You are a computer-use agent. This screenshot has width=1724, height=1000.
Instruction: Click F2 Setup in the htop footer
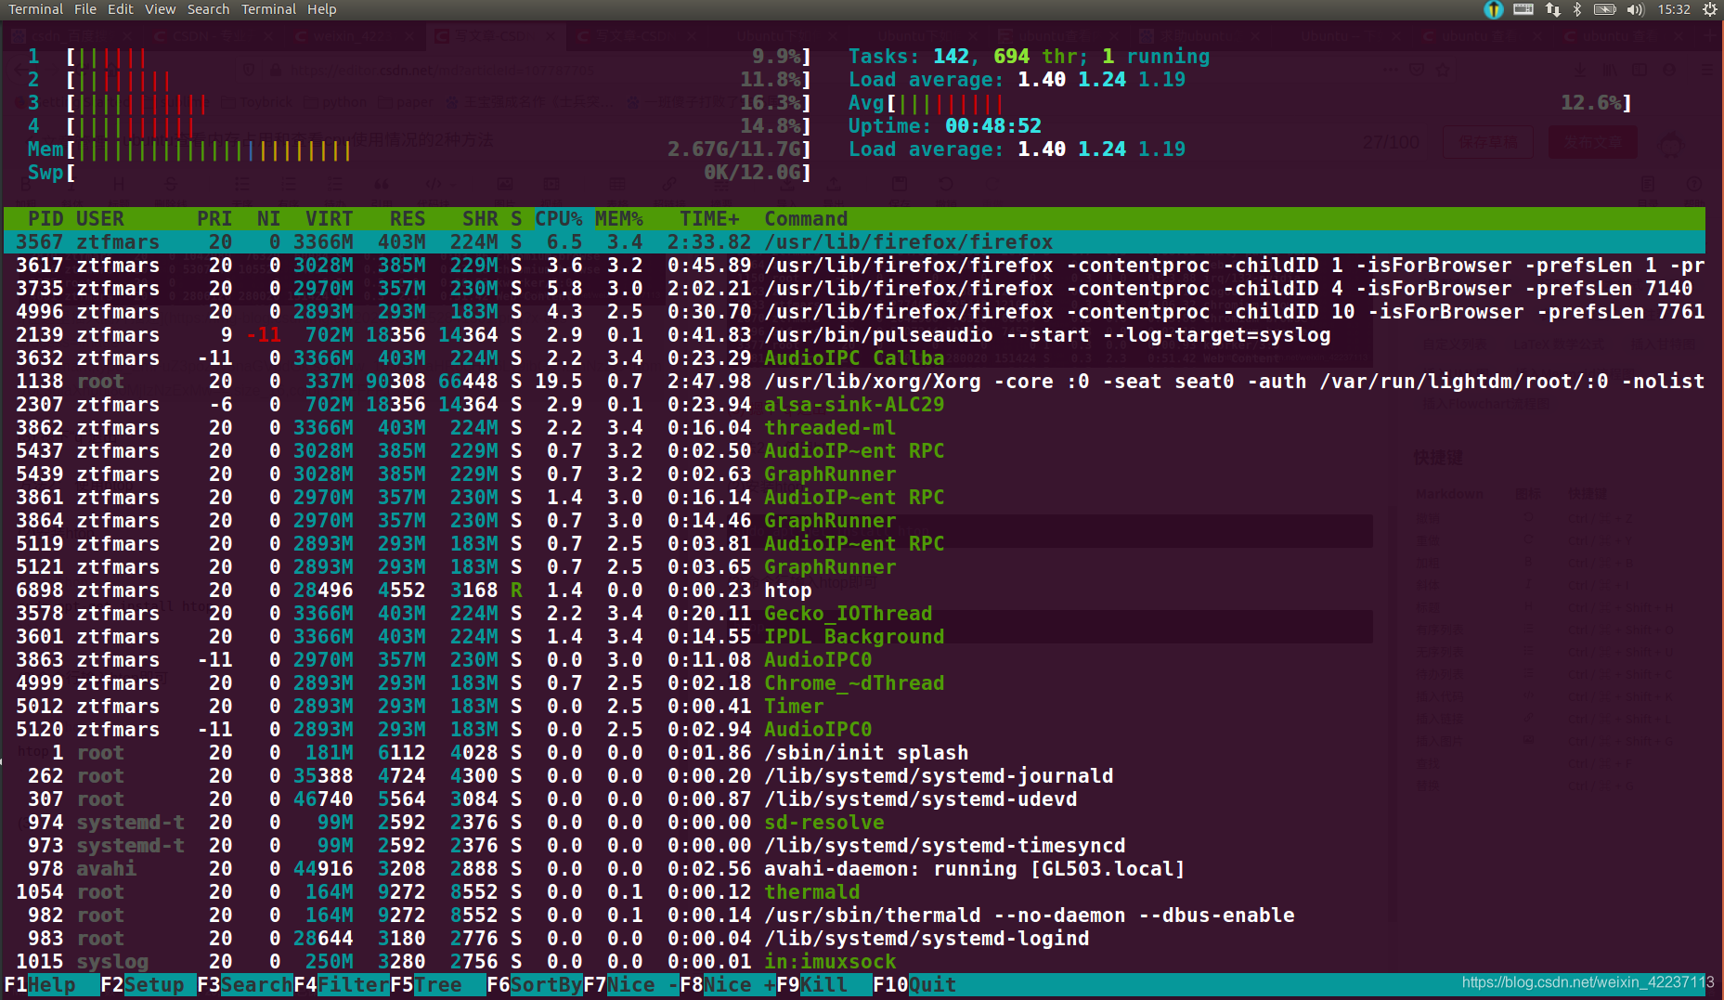pos(148,985)
